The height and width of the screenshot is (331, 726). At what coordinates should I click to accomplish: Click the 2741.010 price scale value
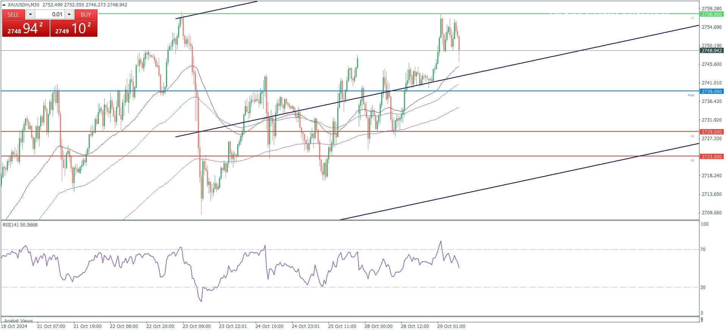712,83
